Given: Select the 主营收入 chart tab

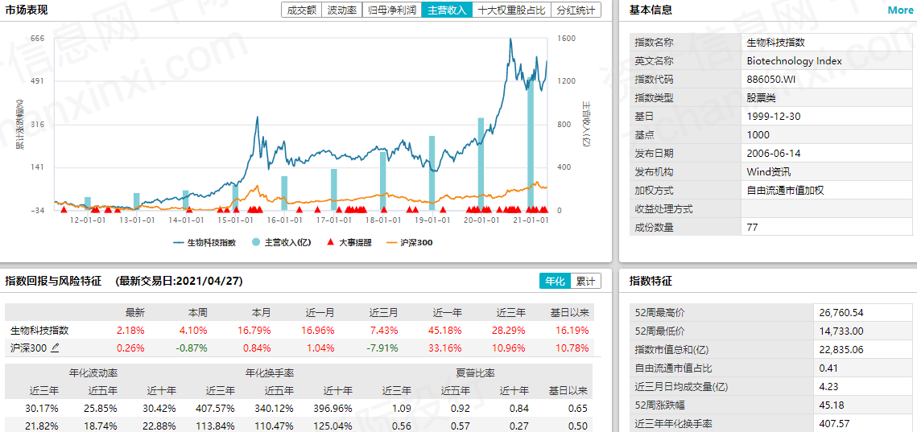Looking at the screenshot, I should pos(446,10).
